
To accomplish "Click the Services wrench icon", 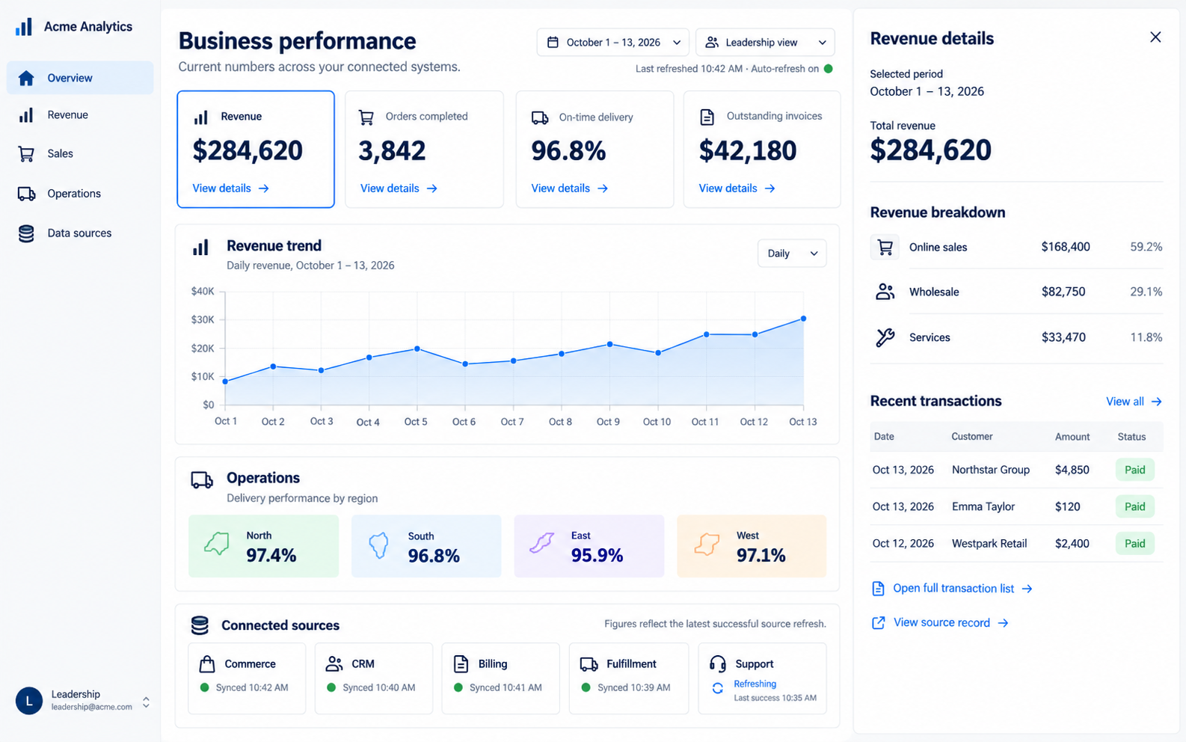I will 885,337.
